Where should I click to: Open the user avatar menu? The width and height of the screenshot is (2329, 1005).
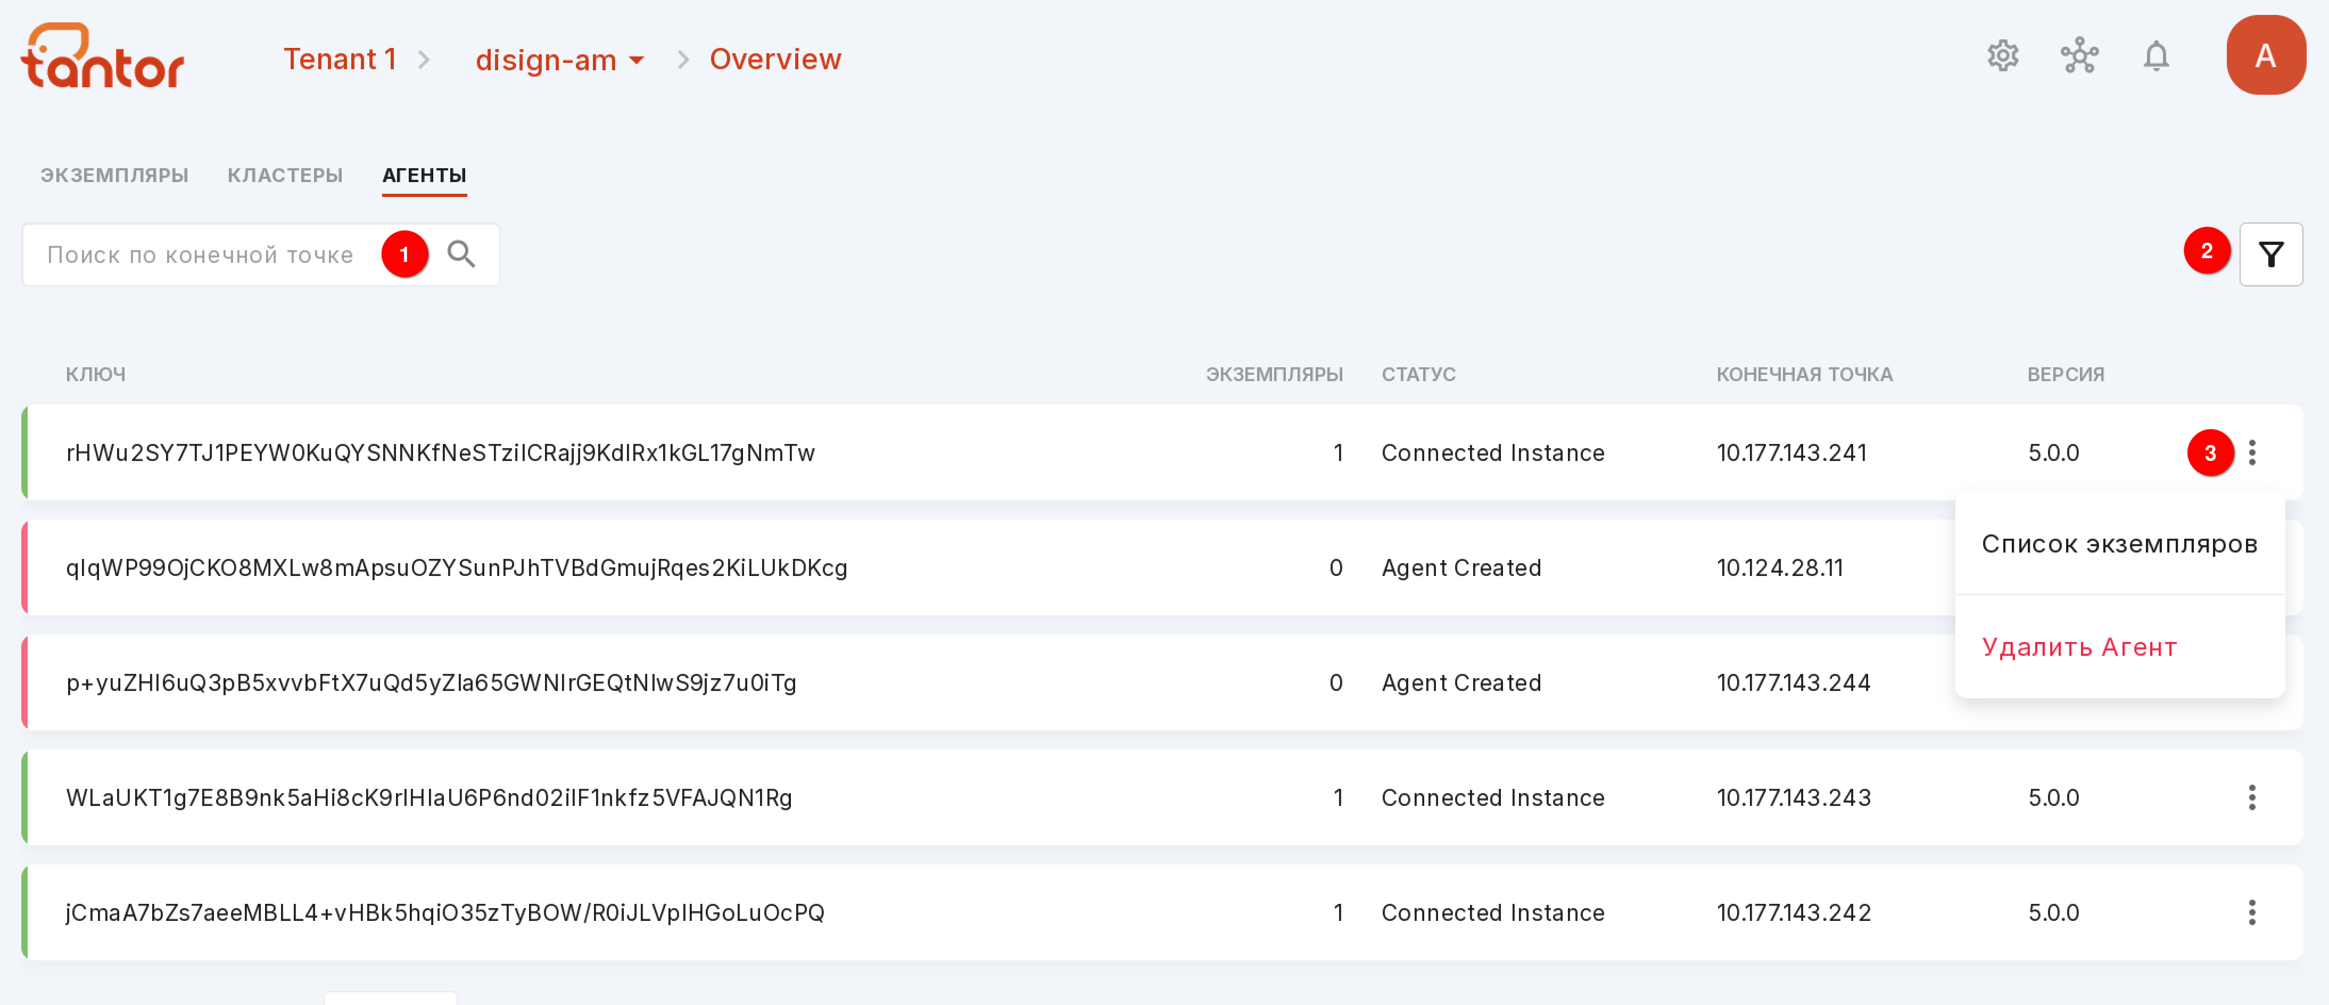pyautogui.click(x=2265, y=55)
